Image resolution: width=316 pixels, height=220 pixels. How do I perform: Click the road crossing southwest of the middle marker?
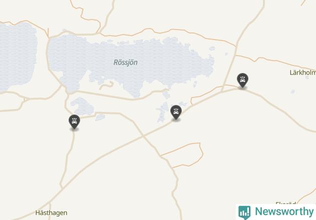tap(143, 136)
